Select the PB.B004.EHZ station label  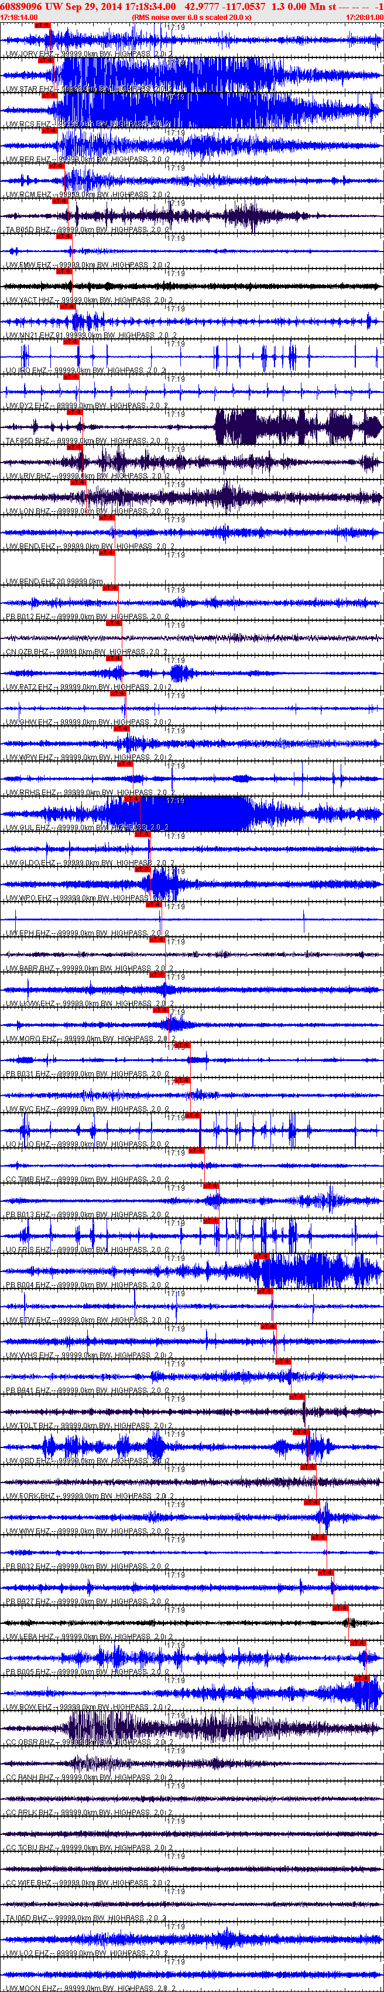pyautogui.click(x=87, y=1285)
